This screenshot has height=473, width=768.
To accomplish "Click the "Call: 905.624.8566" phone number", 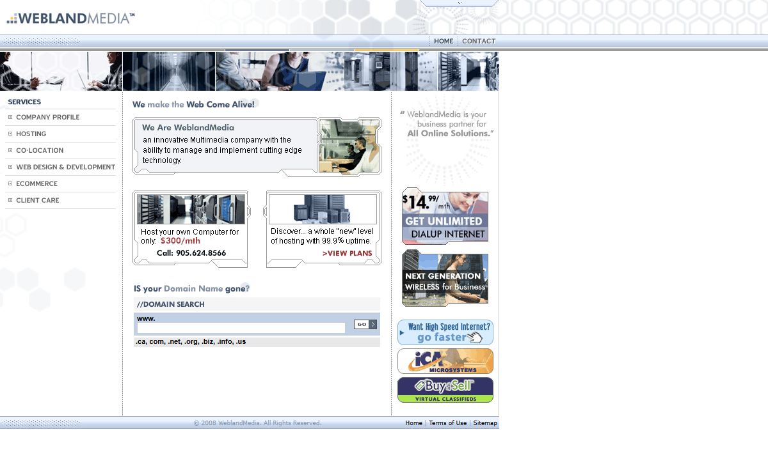I will (191, 253).
